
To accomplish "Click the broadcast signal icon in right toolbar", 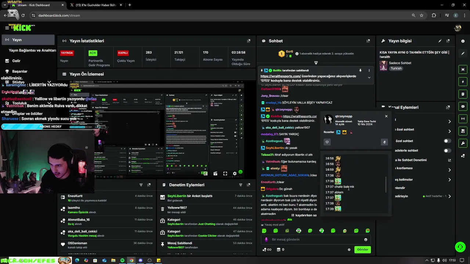I will click(x=463, y=119).
